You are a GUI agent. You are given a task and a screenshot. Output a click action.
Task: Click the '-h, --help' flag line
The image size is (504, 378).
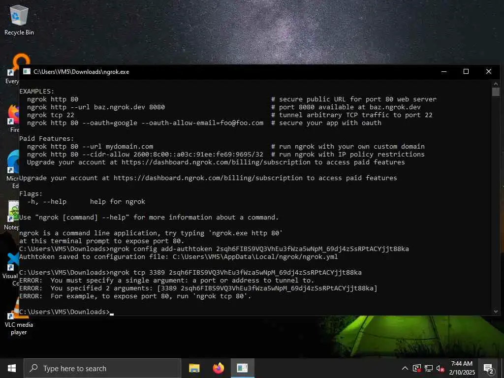coord(86,201)
